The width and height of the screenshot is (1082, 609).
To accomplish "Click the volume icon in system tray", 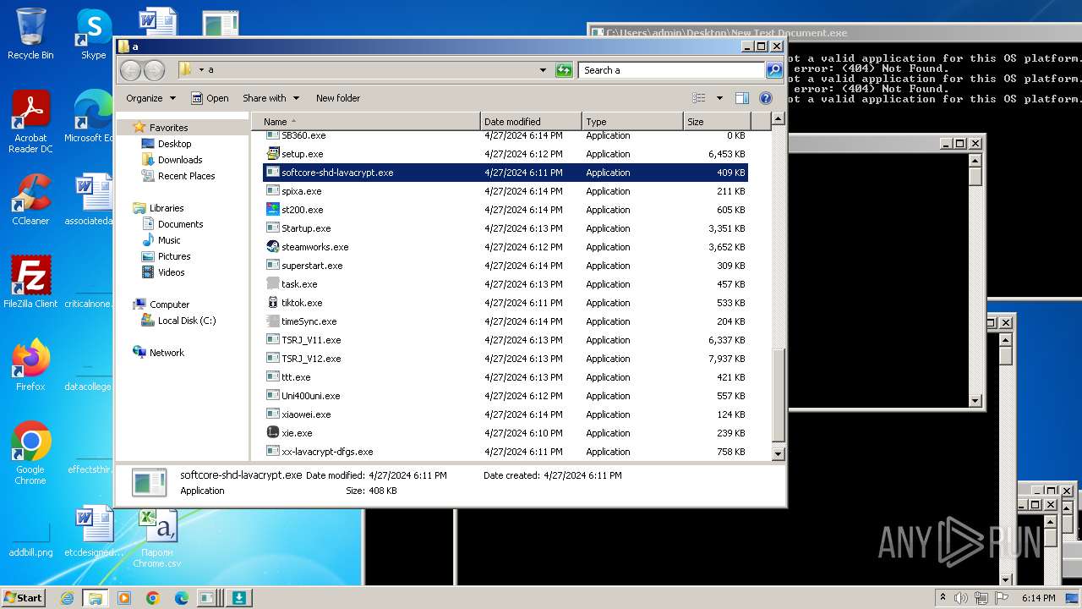I will click(x=961, y=598).
